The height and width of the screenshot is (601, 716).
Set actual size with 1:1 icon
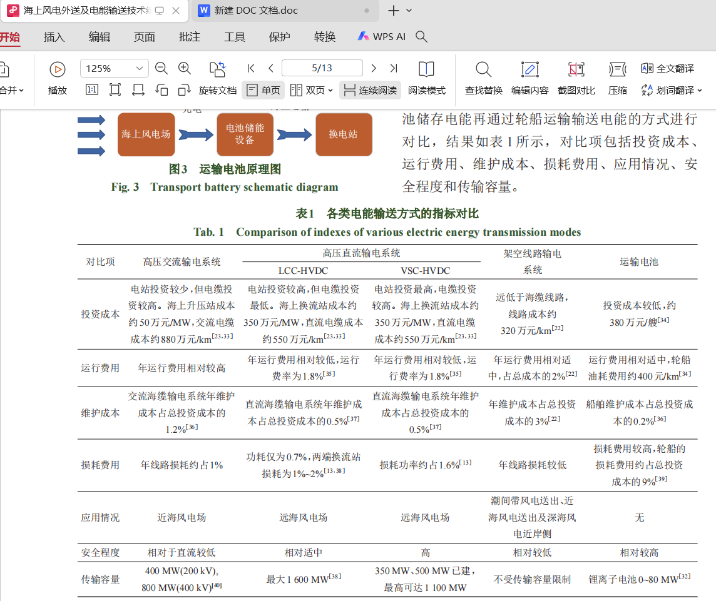[92, 90]
